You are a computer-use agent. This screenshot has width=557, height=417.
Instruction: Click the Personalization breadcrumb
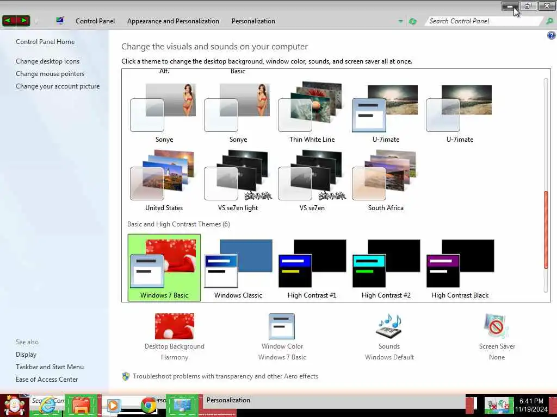[253, 21]
